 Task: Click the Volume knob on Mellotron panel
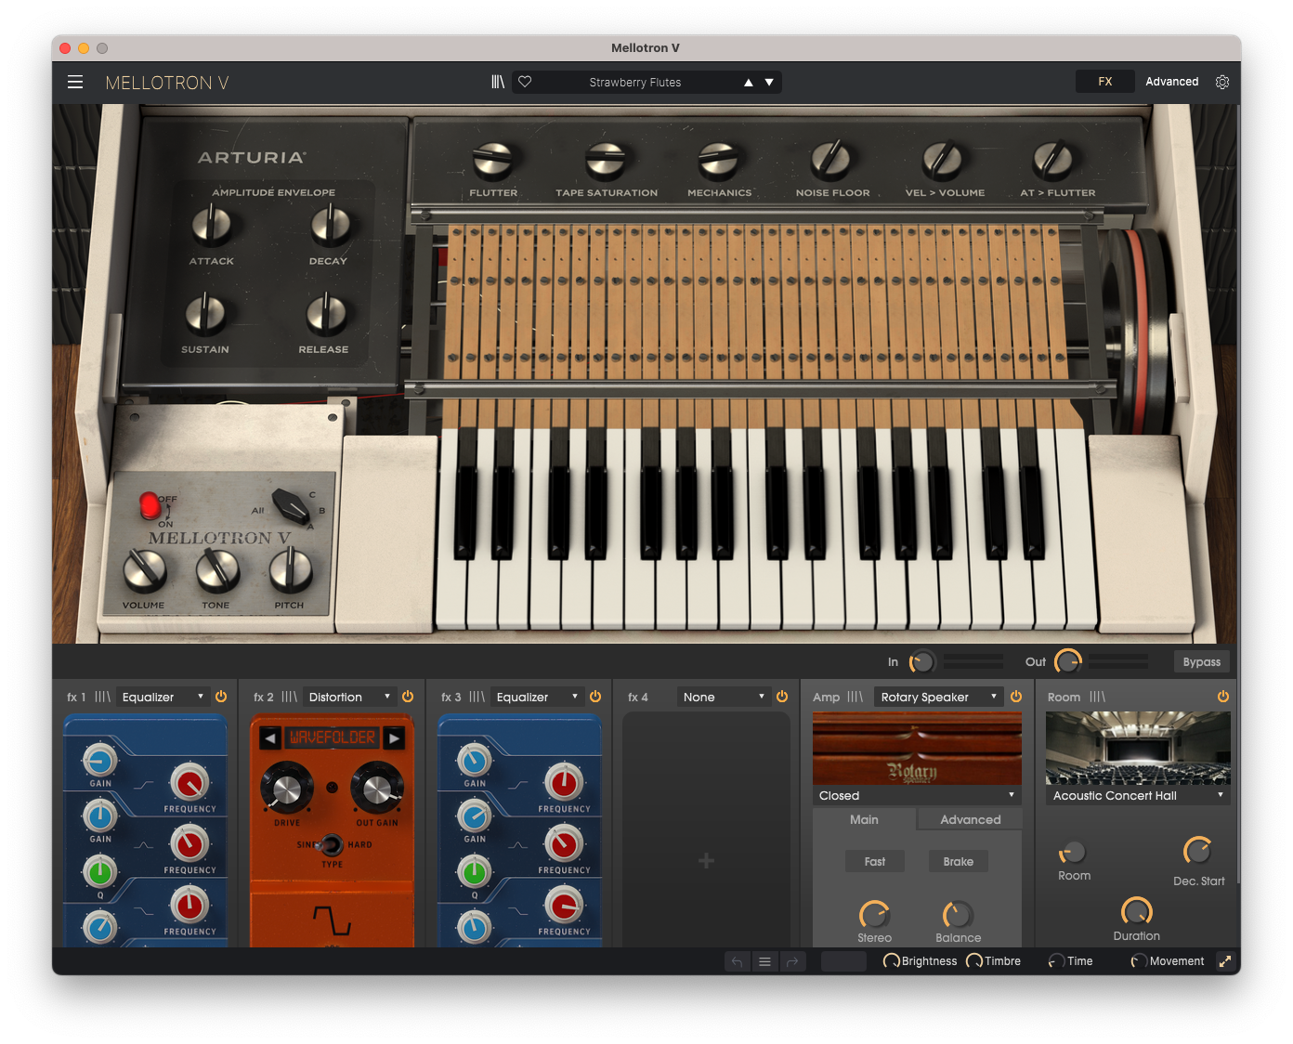click(x=145, y=570)
